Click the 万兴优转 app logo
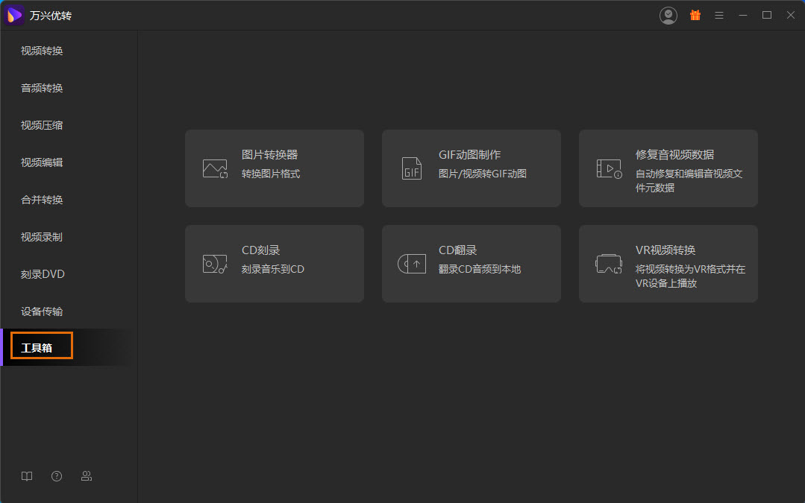Screen dimensions: 805x503 click(15, 15)
